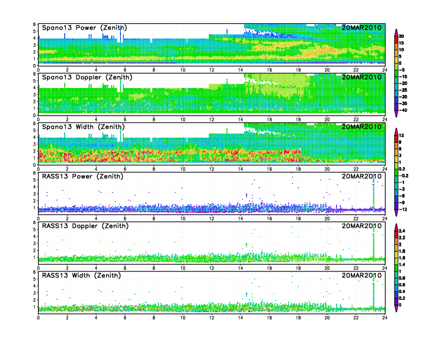
Task: Click the '12' label on the middle colorbar
Action: (401, 135)
